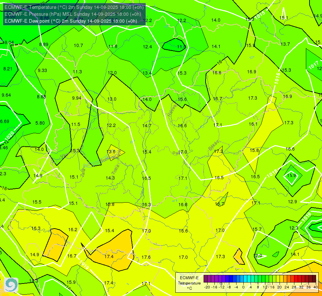Image resolution: width=322 pixels, height=296 pixels.
Task: Click the Tolna county label
Action: pyautogui.click(x=115, y=169)
